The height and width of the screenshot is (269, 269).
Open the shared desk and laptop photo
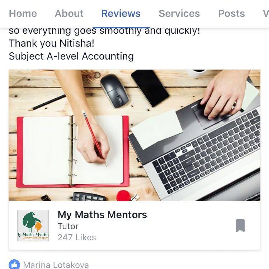tap(134, 135)
